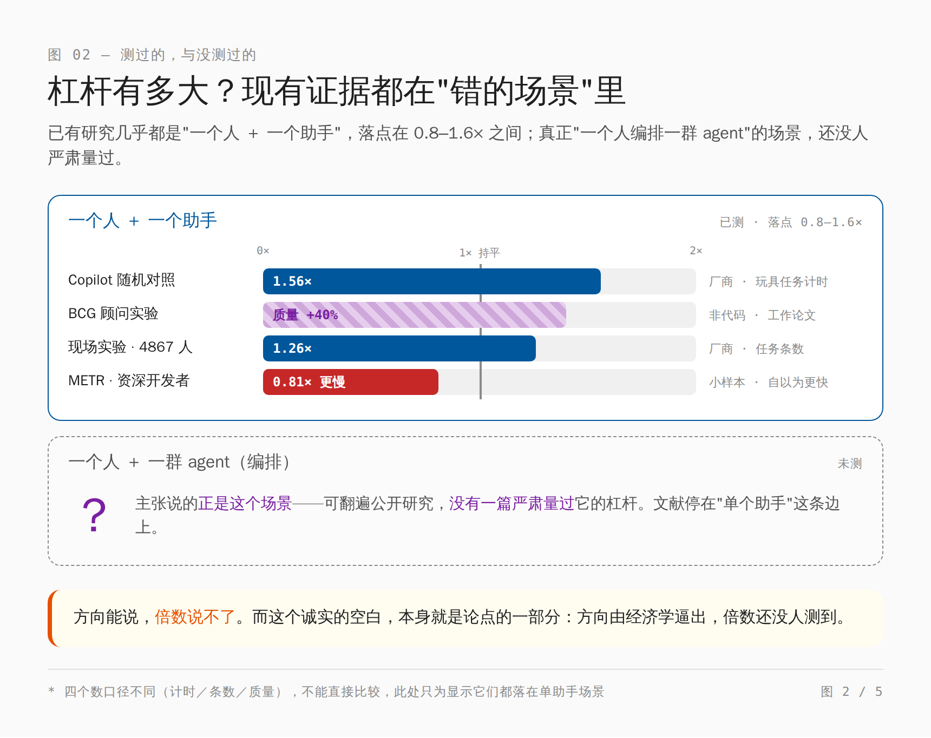The width and height of the screenshot is (931, 738).
Task: Click the row label Copilot 随机对照
Action: [x=122, y=280]
